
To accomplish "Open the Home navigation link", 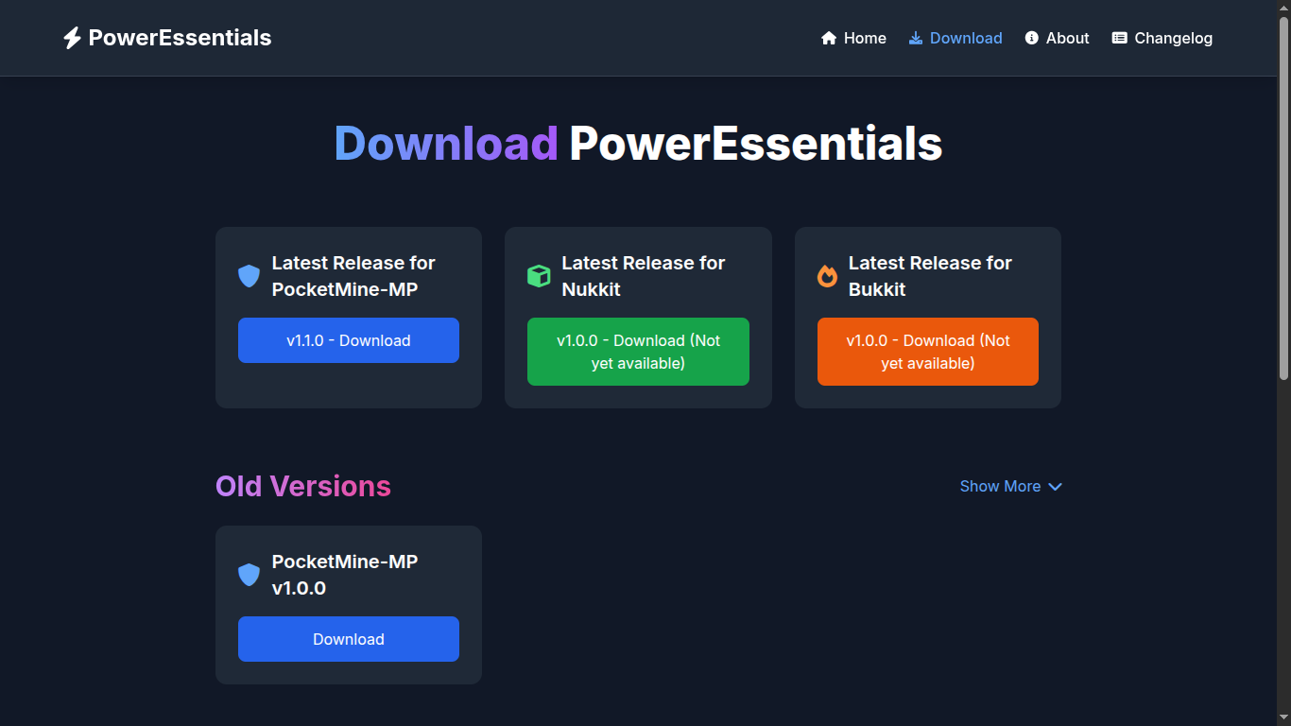I will point(853,38).
